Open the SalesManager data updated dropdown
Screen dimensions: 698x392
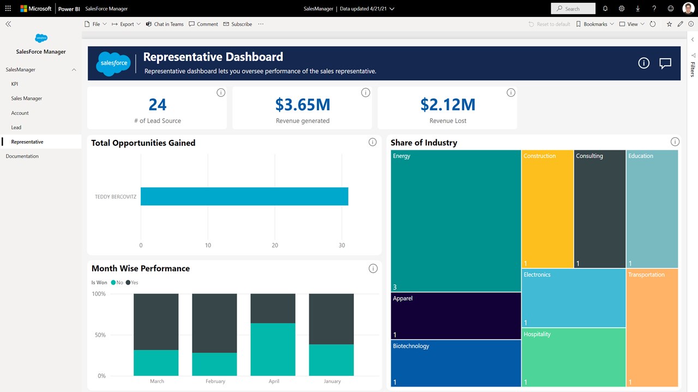349,9
